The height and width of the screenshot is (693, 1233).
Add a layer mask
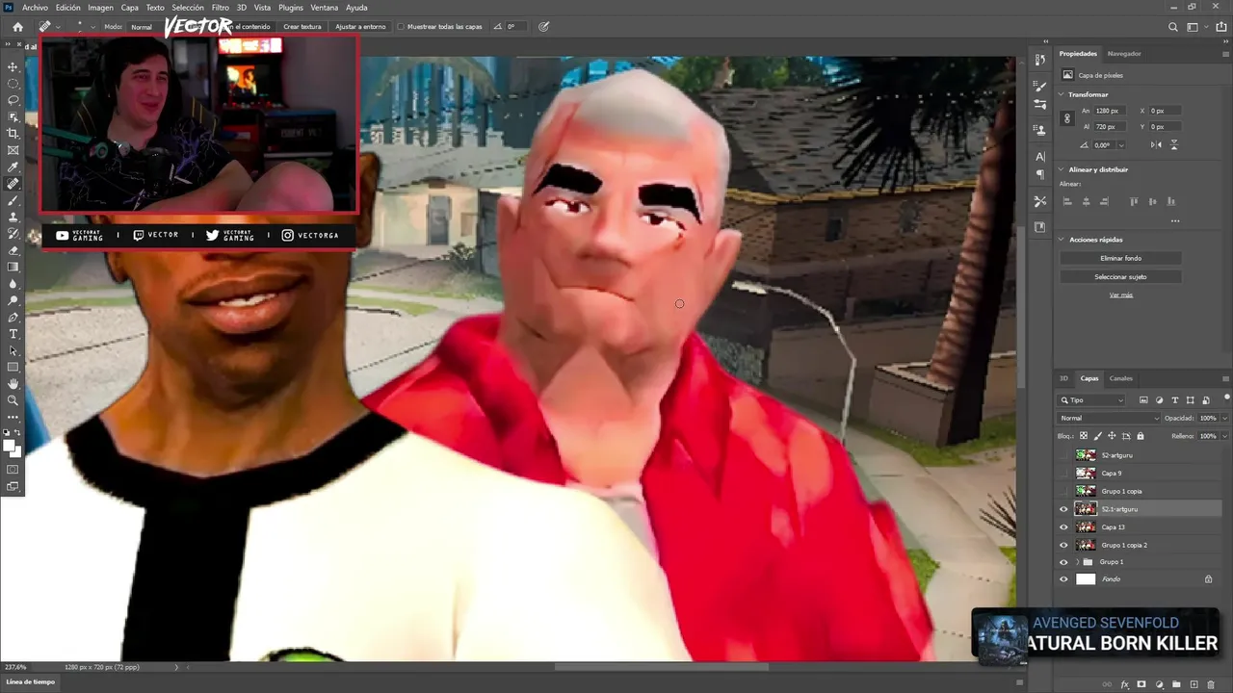coord(1142,684)
